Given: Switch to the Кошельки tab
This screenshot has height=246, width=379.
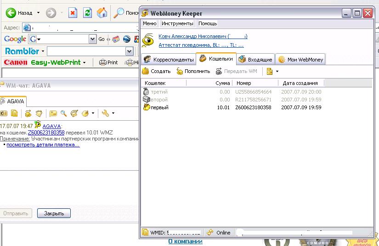Looking at the screenshot, I should tap(216, 59).
